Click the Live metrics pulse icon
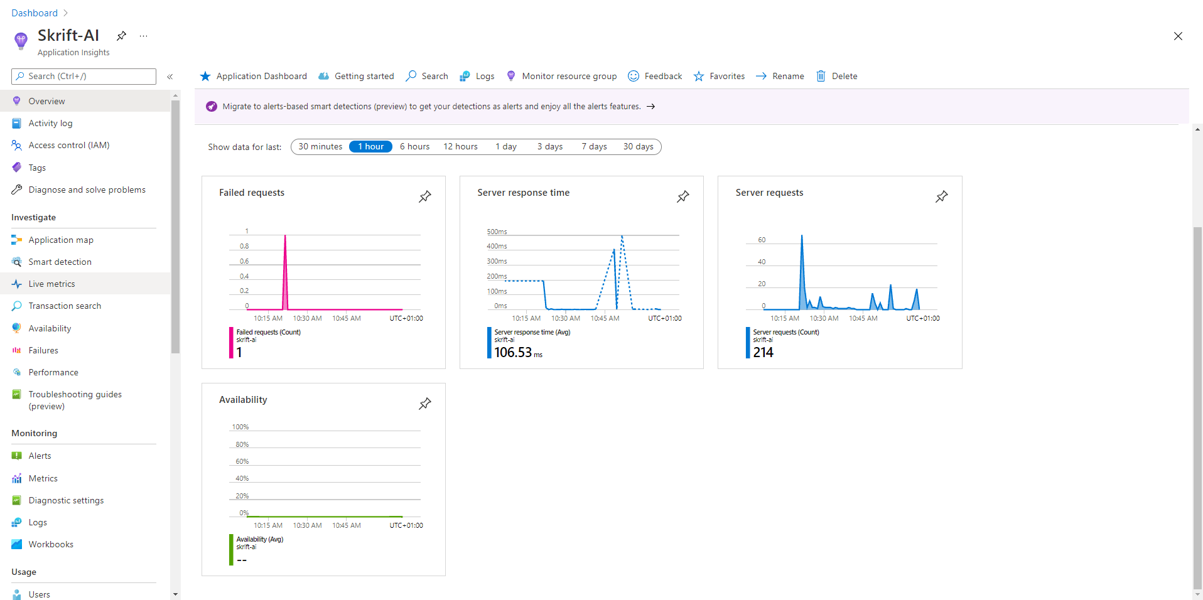Image resolution: width=1203 pixels, height=600 pixels. tap(17, 284)
